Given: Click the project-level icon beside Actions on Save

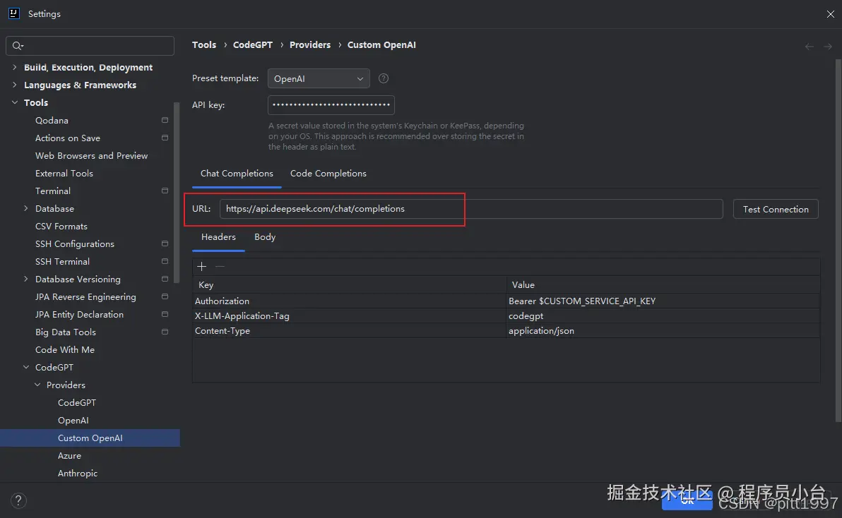Looking at the screenshot, I should point(165,138).
